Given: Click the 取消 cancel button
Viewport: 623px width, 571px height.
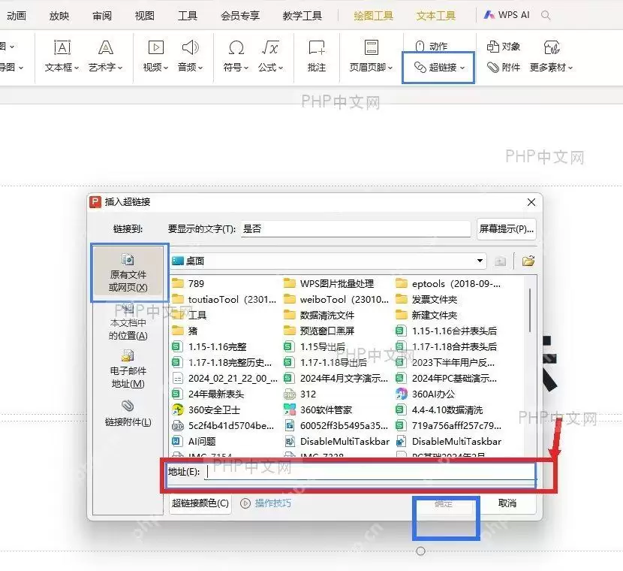Looking at the screenshot, I should point(507,503).
